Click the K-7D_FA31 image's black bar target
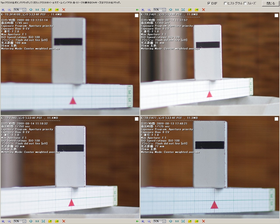The image size is (280, 224). pos(208,45)
